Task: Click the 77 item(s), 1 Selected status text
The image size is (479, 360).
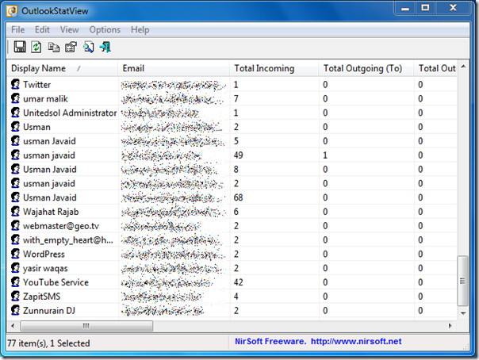Action: (48, 343)
